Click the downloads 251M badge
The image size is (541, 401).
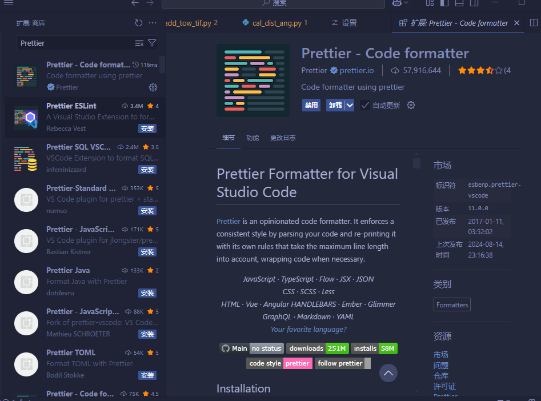tap(318, 348)
